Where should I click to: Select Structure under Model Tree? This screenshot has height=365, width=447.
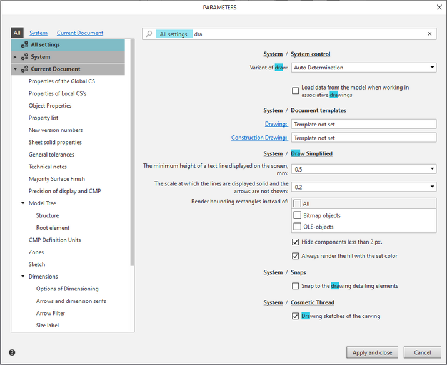pyautogui.click(x=48, y=215)
